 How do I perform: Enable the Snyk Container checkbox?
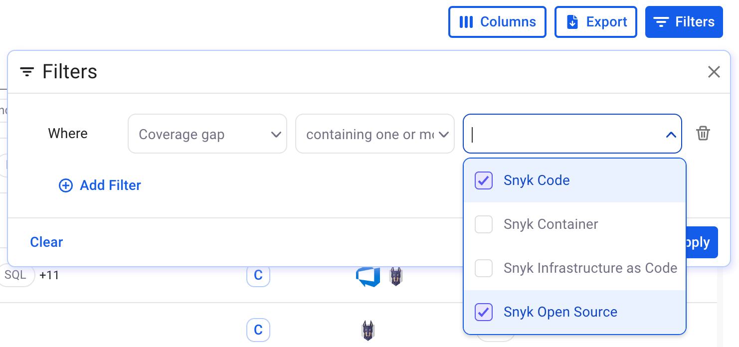(483, 224)
